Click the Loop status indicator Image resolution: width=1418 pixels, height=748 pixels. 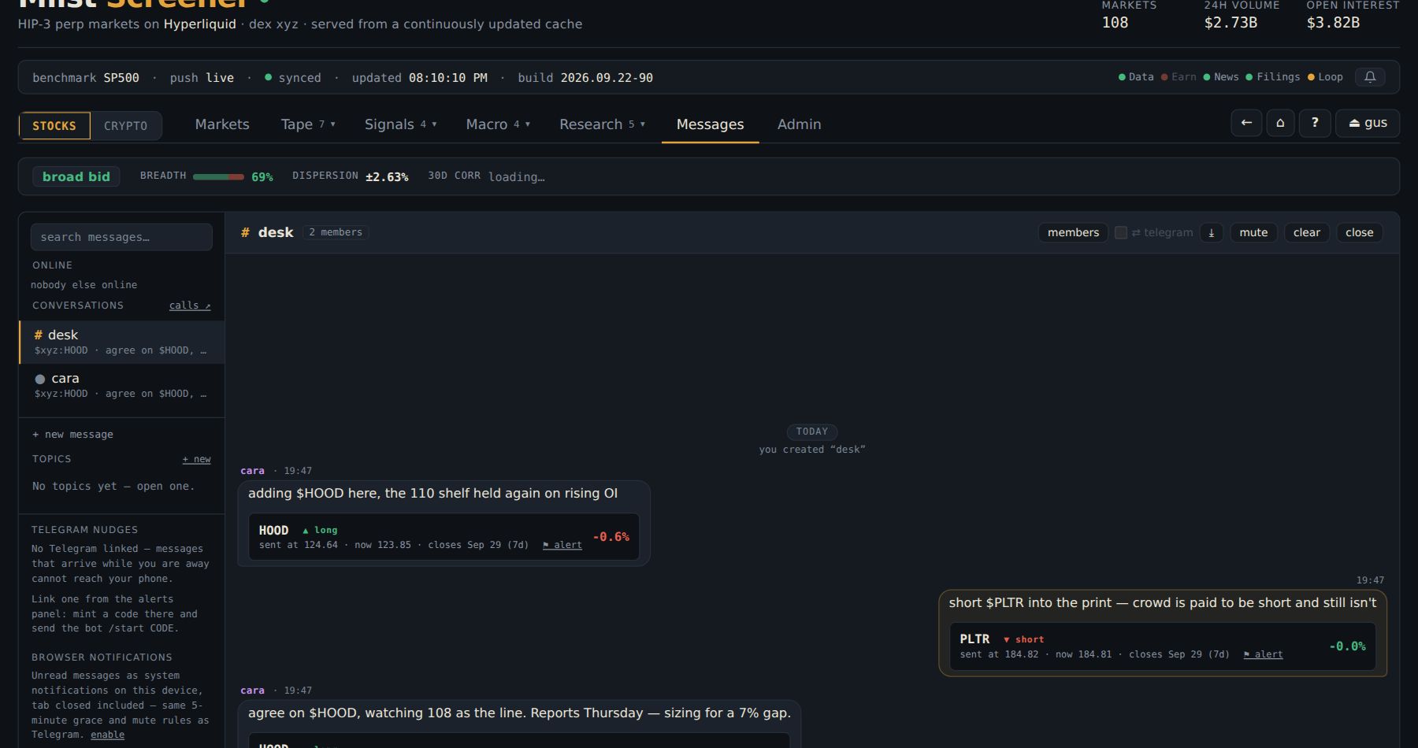coord(1325,77)
